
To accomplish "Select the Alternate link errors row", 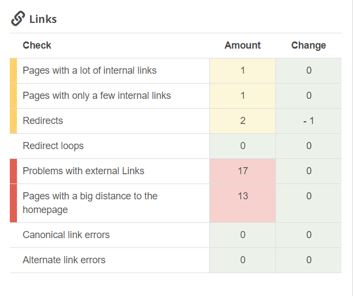I will tap(64, 260).
